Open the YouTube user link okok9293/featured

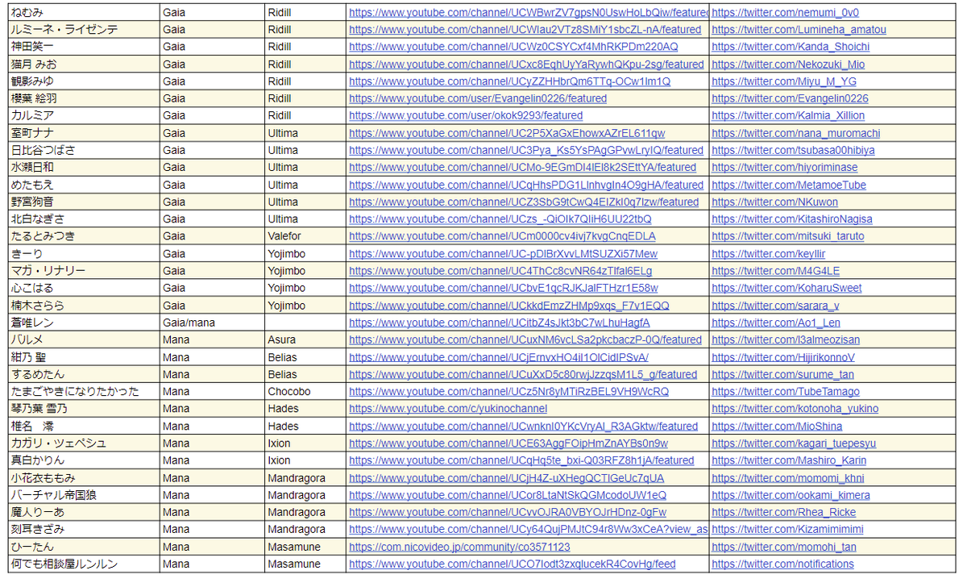466,116
